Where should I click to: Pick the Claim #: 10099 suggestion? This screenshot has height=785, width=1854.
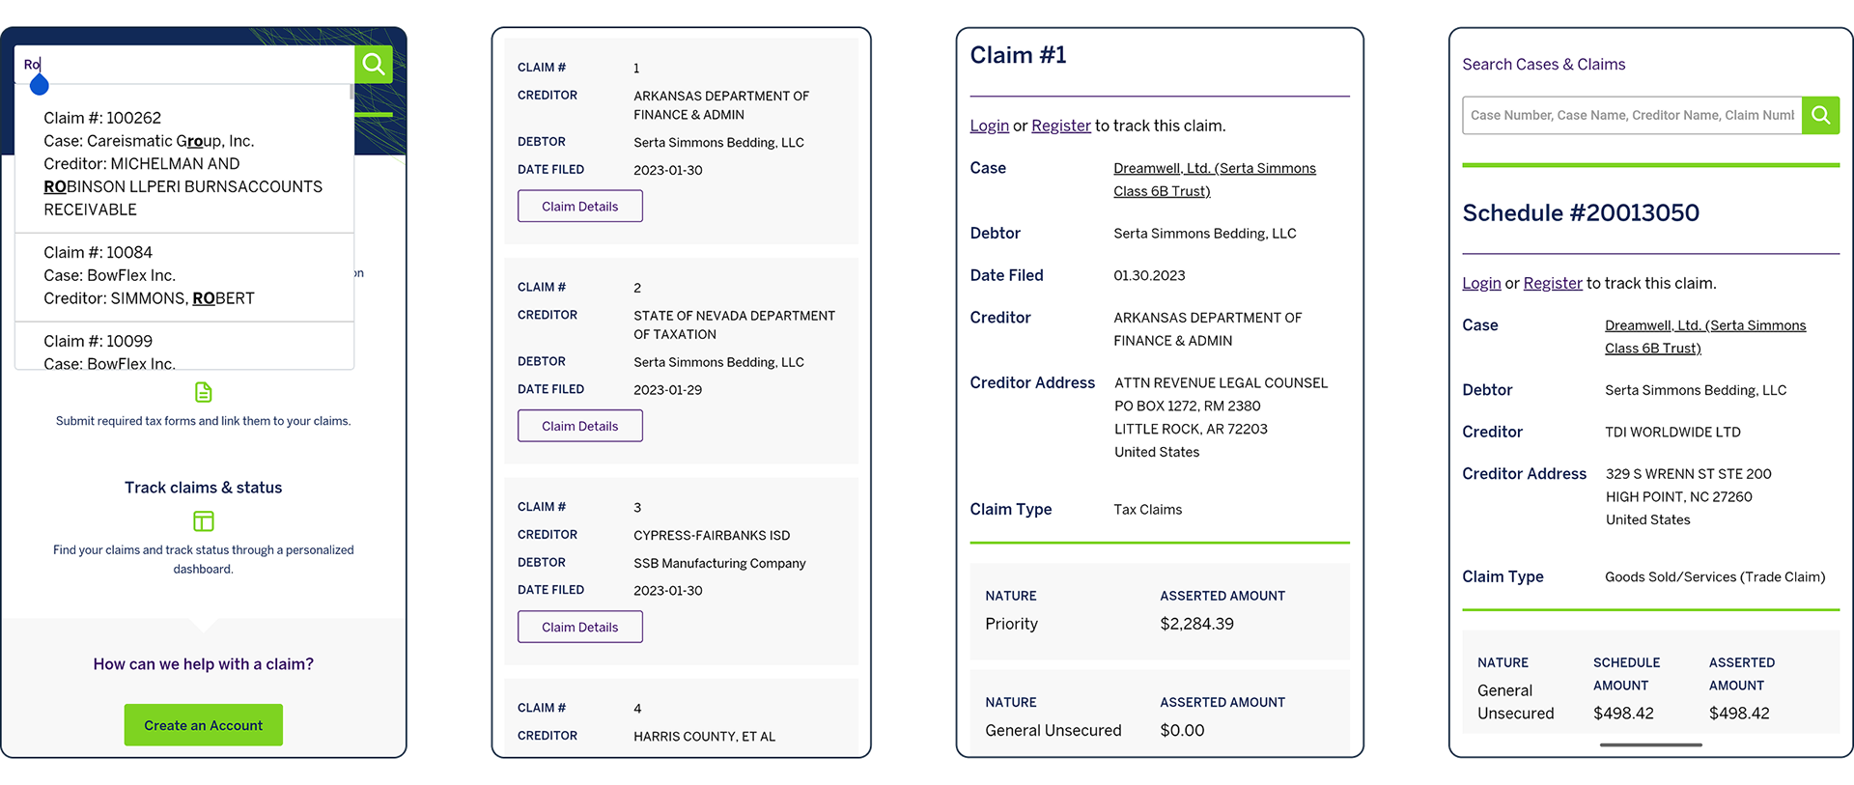coord(183,350)
